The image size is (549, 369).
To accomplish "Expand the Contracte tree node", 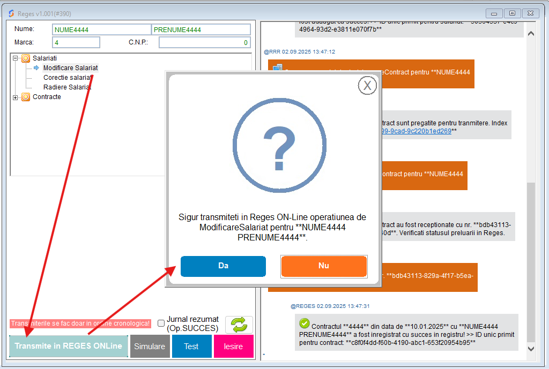I will click(16, 97).
